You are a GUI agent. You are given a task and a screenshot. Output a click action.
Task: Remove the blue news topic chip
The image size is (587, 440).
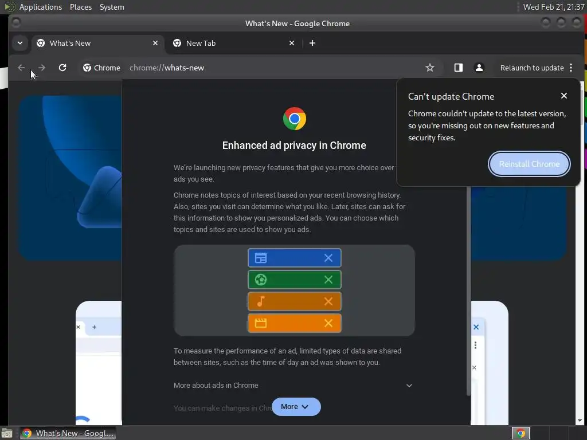328,258
